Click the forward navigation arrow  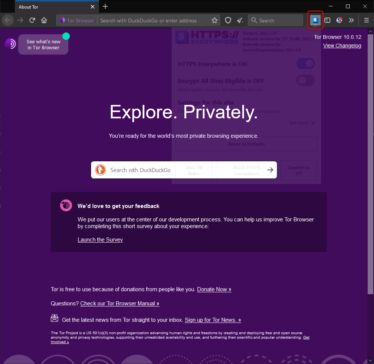click(20, 20)
